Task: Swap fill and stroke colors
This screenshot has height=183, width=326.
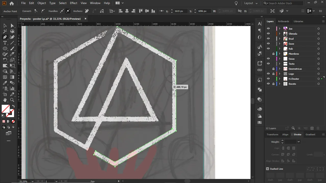Action: tap(13, 106)
